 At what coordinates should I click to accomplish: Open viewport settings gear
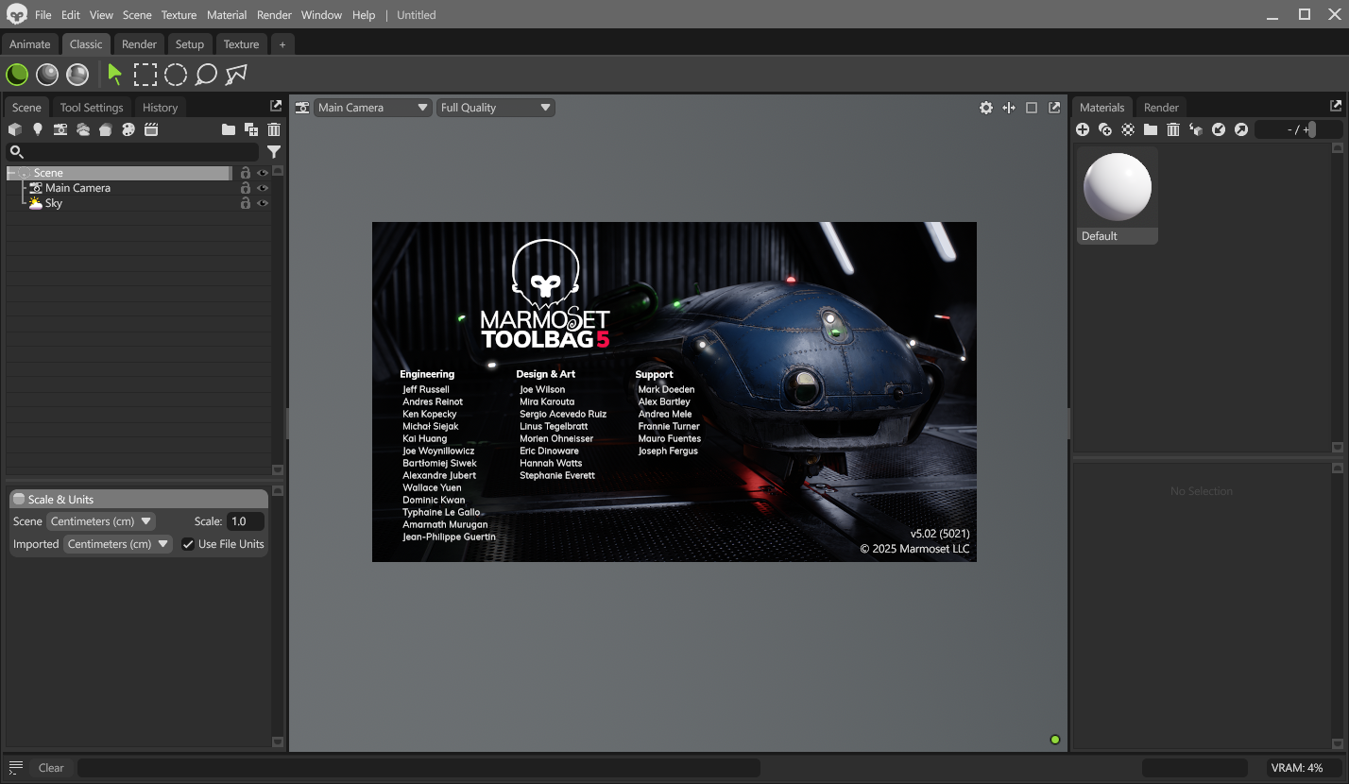(986, 108)
